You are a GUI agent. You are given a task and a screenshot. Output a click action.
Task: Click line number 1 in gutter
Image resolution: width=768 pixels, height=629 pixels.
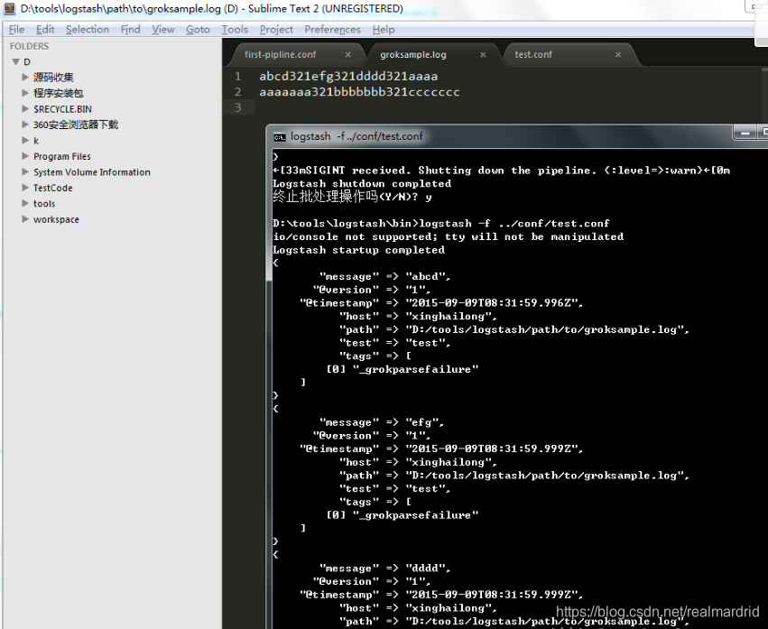pyautogui.click(x=237, y=76)
